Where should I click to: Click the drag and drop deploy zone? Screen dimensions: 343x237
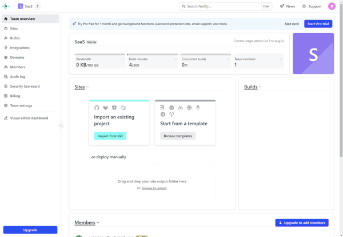coord(152,184)
